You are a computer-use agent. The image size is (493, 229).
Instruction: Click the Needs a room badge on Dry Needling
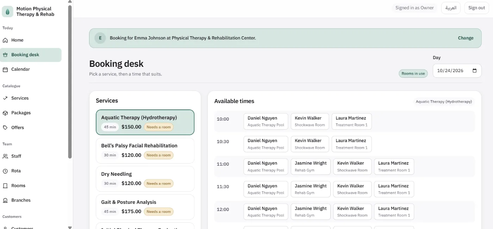point(158,183)
